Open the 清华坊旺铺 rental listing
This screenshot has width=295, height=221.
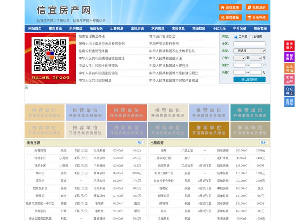tap(163, 158)
